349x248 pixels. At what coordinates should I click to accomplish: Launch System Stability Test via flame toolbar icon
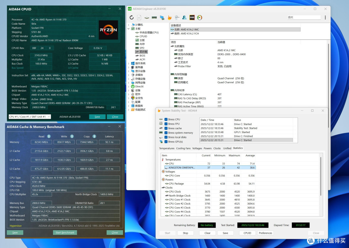[170, 17]
